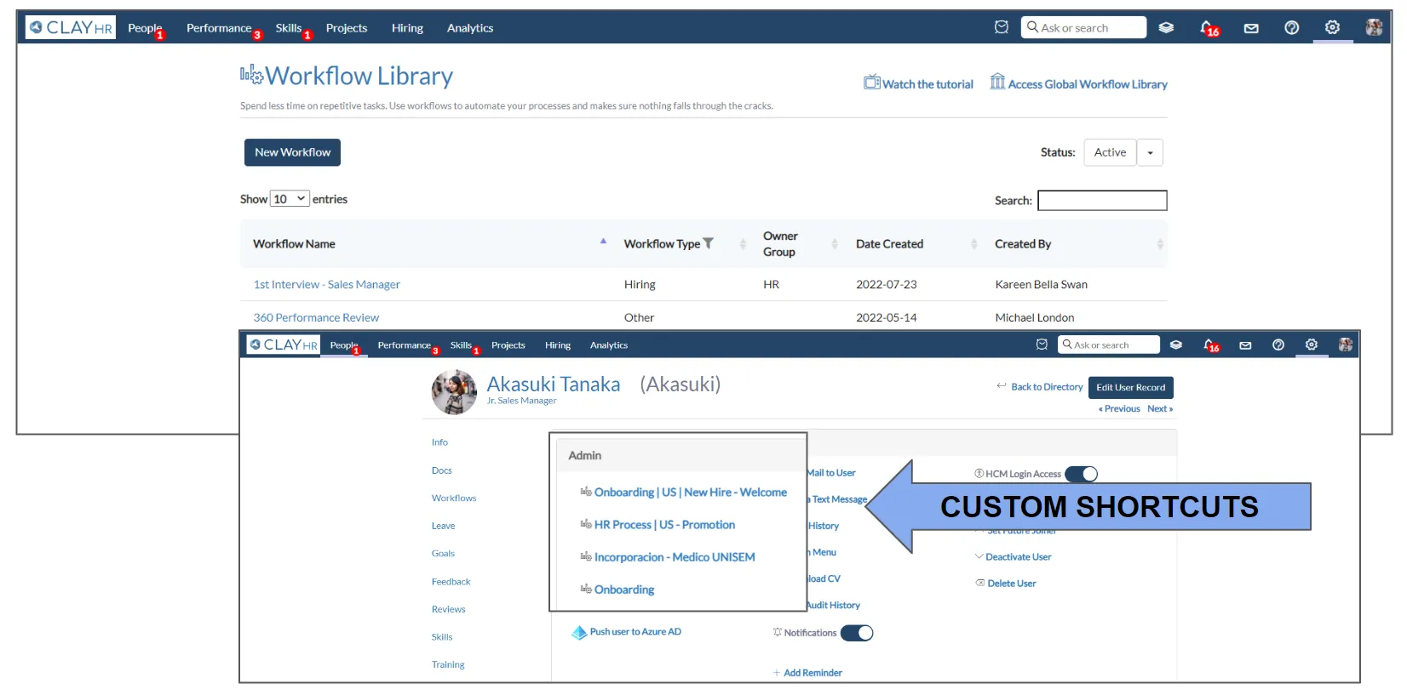Open the Skills menu in the Workflow Library window
Viewport: 1407px width, 695px height.
click(x=289, y=28)
